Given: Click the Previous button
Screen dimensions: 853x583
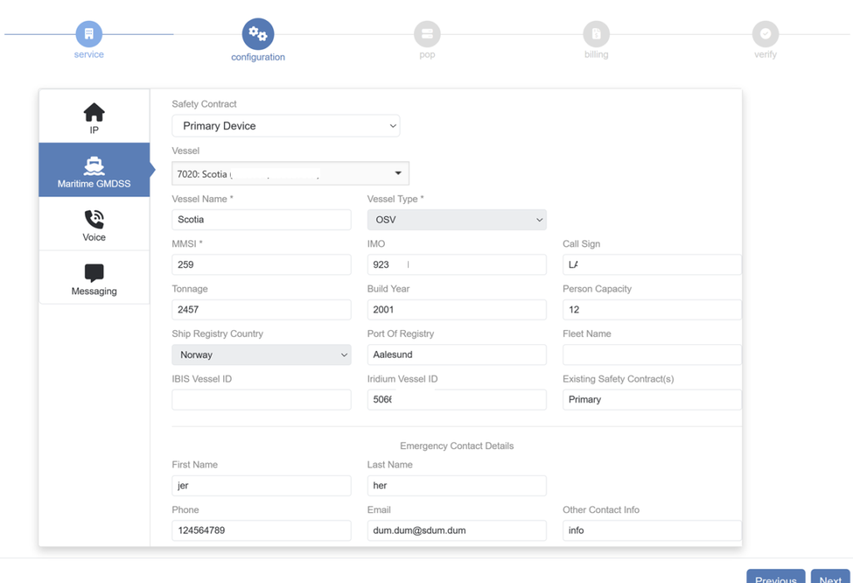Looking at the screenshot, I should pyautogui.click(x=776, y=576).
